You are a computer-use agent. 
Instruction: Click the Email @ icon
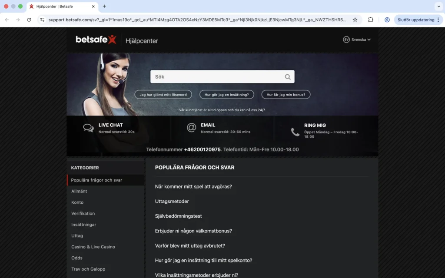pyautogui.click(x=192, y=127)
